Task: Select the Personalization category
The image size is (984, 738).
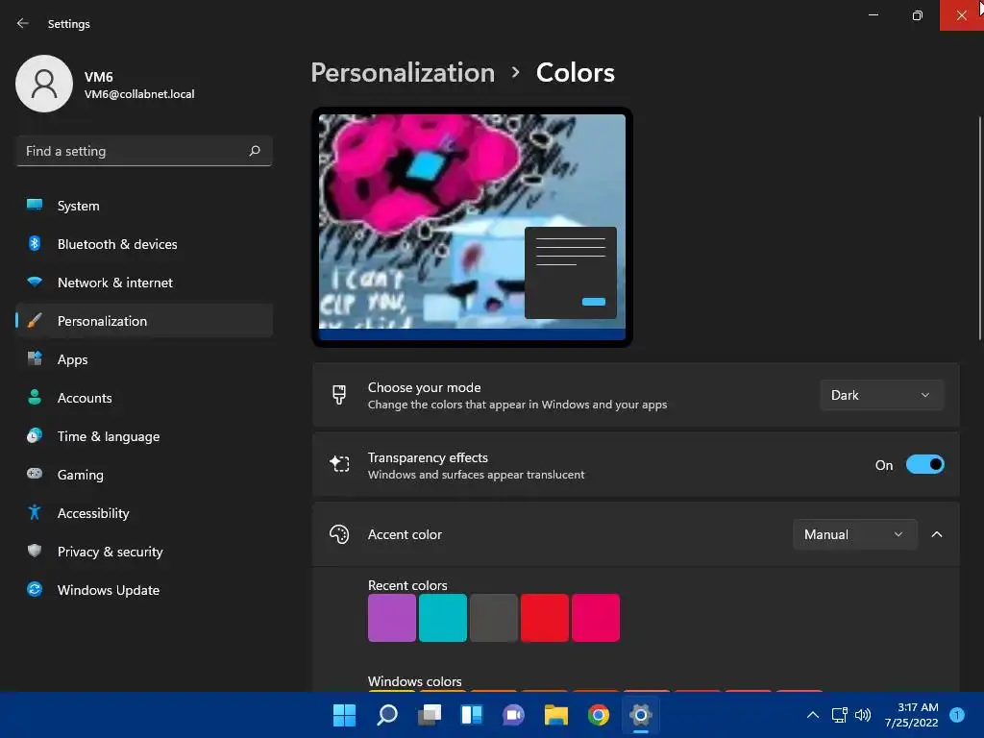Action: pos(144,321)
